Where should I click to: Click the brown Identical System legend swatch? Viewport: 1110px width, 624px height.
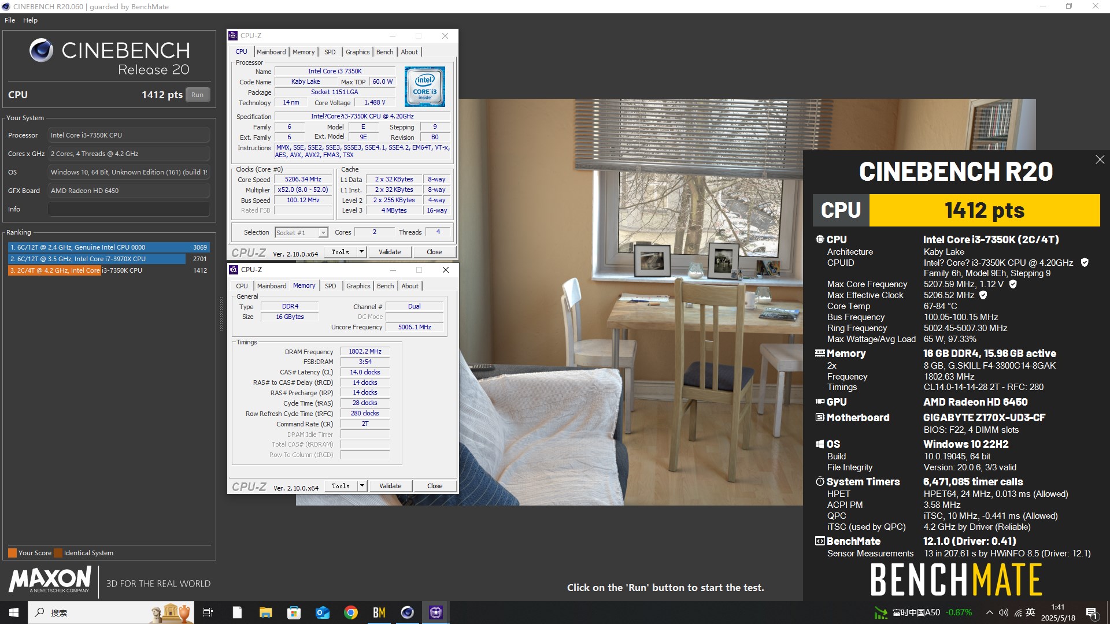(x=57, y=553)
